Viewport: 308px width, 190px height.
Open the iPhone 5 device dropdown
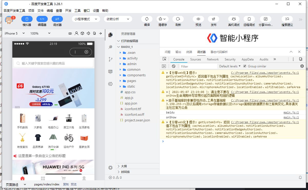click(15, 34)
